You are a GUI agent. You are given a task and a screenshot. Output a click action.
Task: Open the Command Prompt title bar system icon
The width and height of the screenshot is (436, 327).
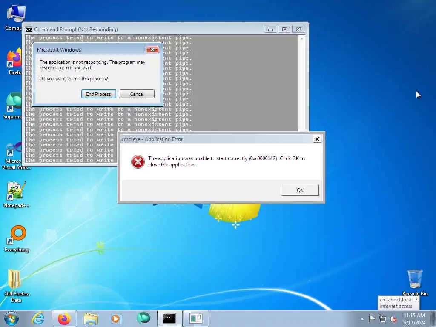click(29, 29)
